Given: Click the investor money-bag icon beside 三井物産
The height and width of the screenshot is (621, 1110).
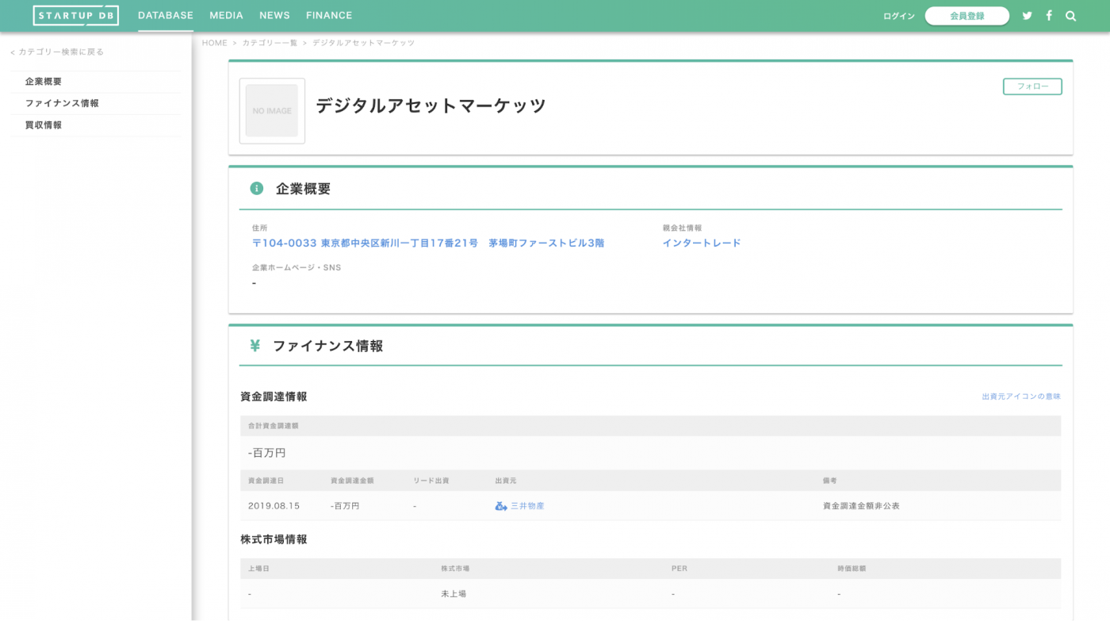Looking at the screenshot, I should pyautogui.click(x=500, y=505).
